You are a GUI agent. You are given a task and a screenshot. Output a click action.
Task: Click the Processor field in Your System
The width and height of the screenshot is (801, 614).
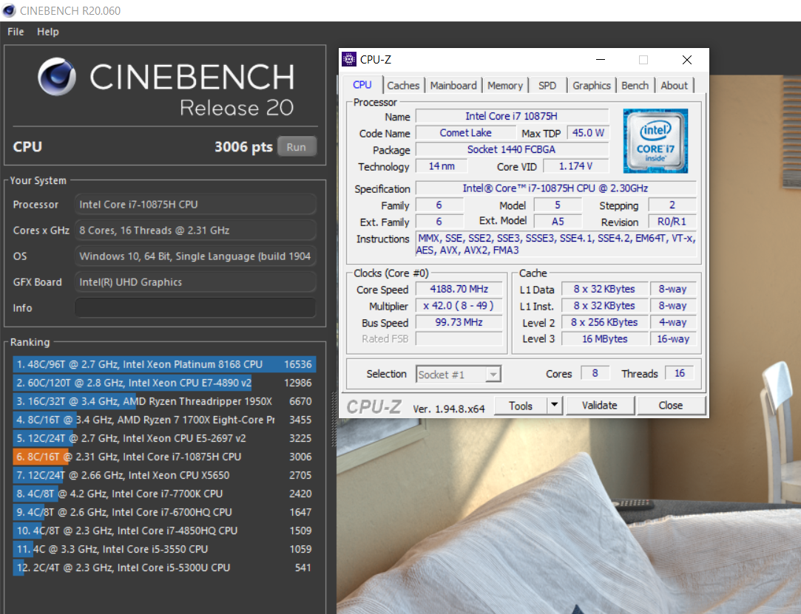pyautogui.click(x=195, y=204)
